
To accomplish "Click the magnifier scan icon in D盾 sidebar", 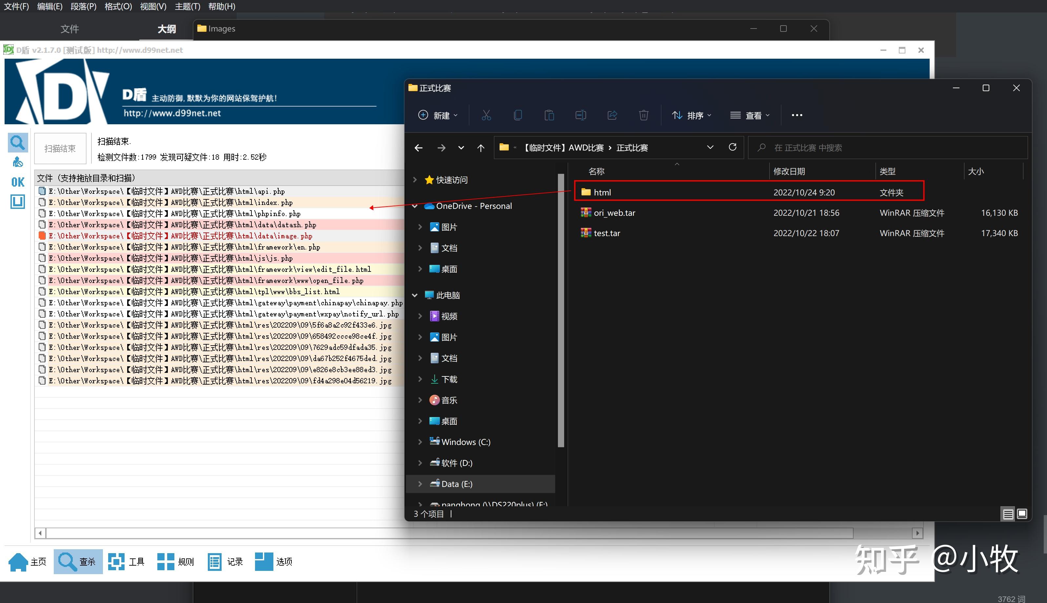I will pos(18,142).
